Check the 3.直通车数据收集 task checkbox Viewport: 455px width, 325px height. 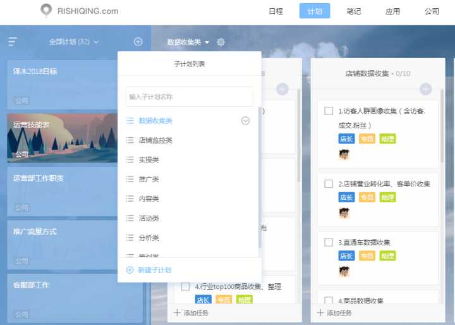click(329, 242)
